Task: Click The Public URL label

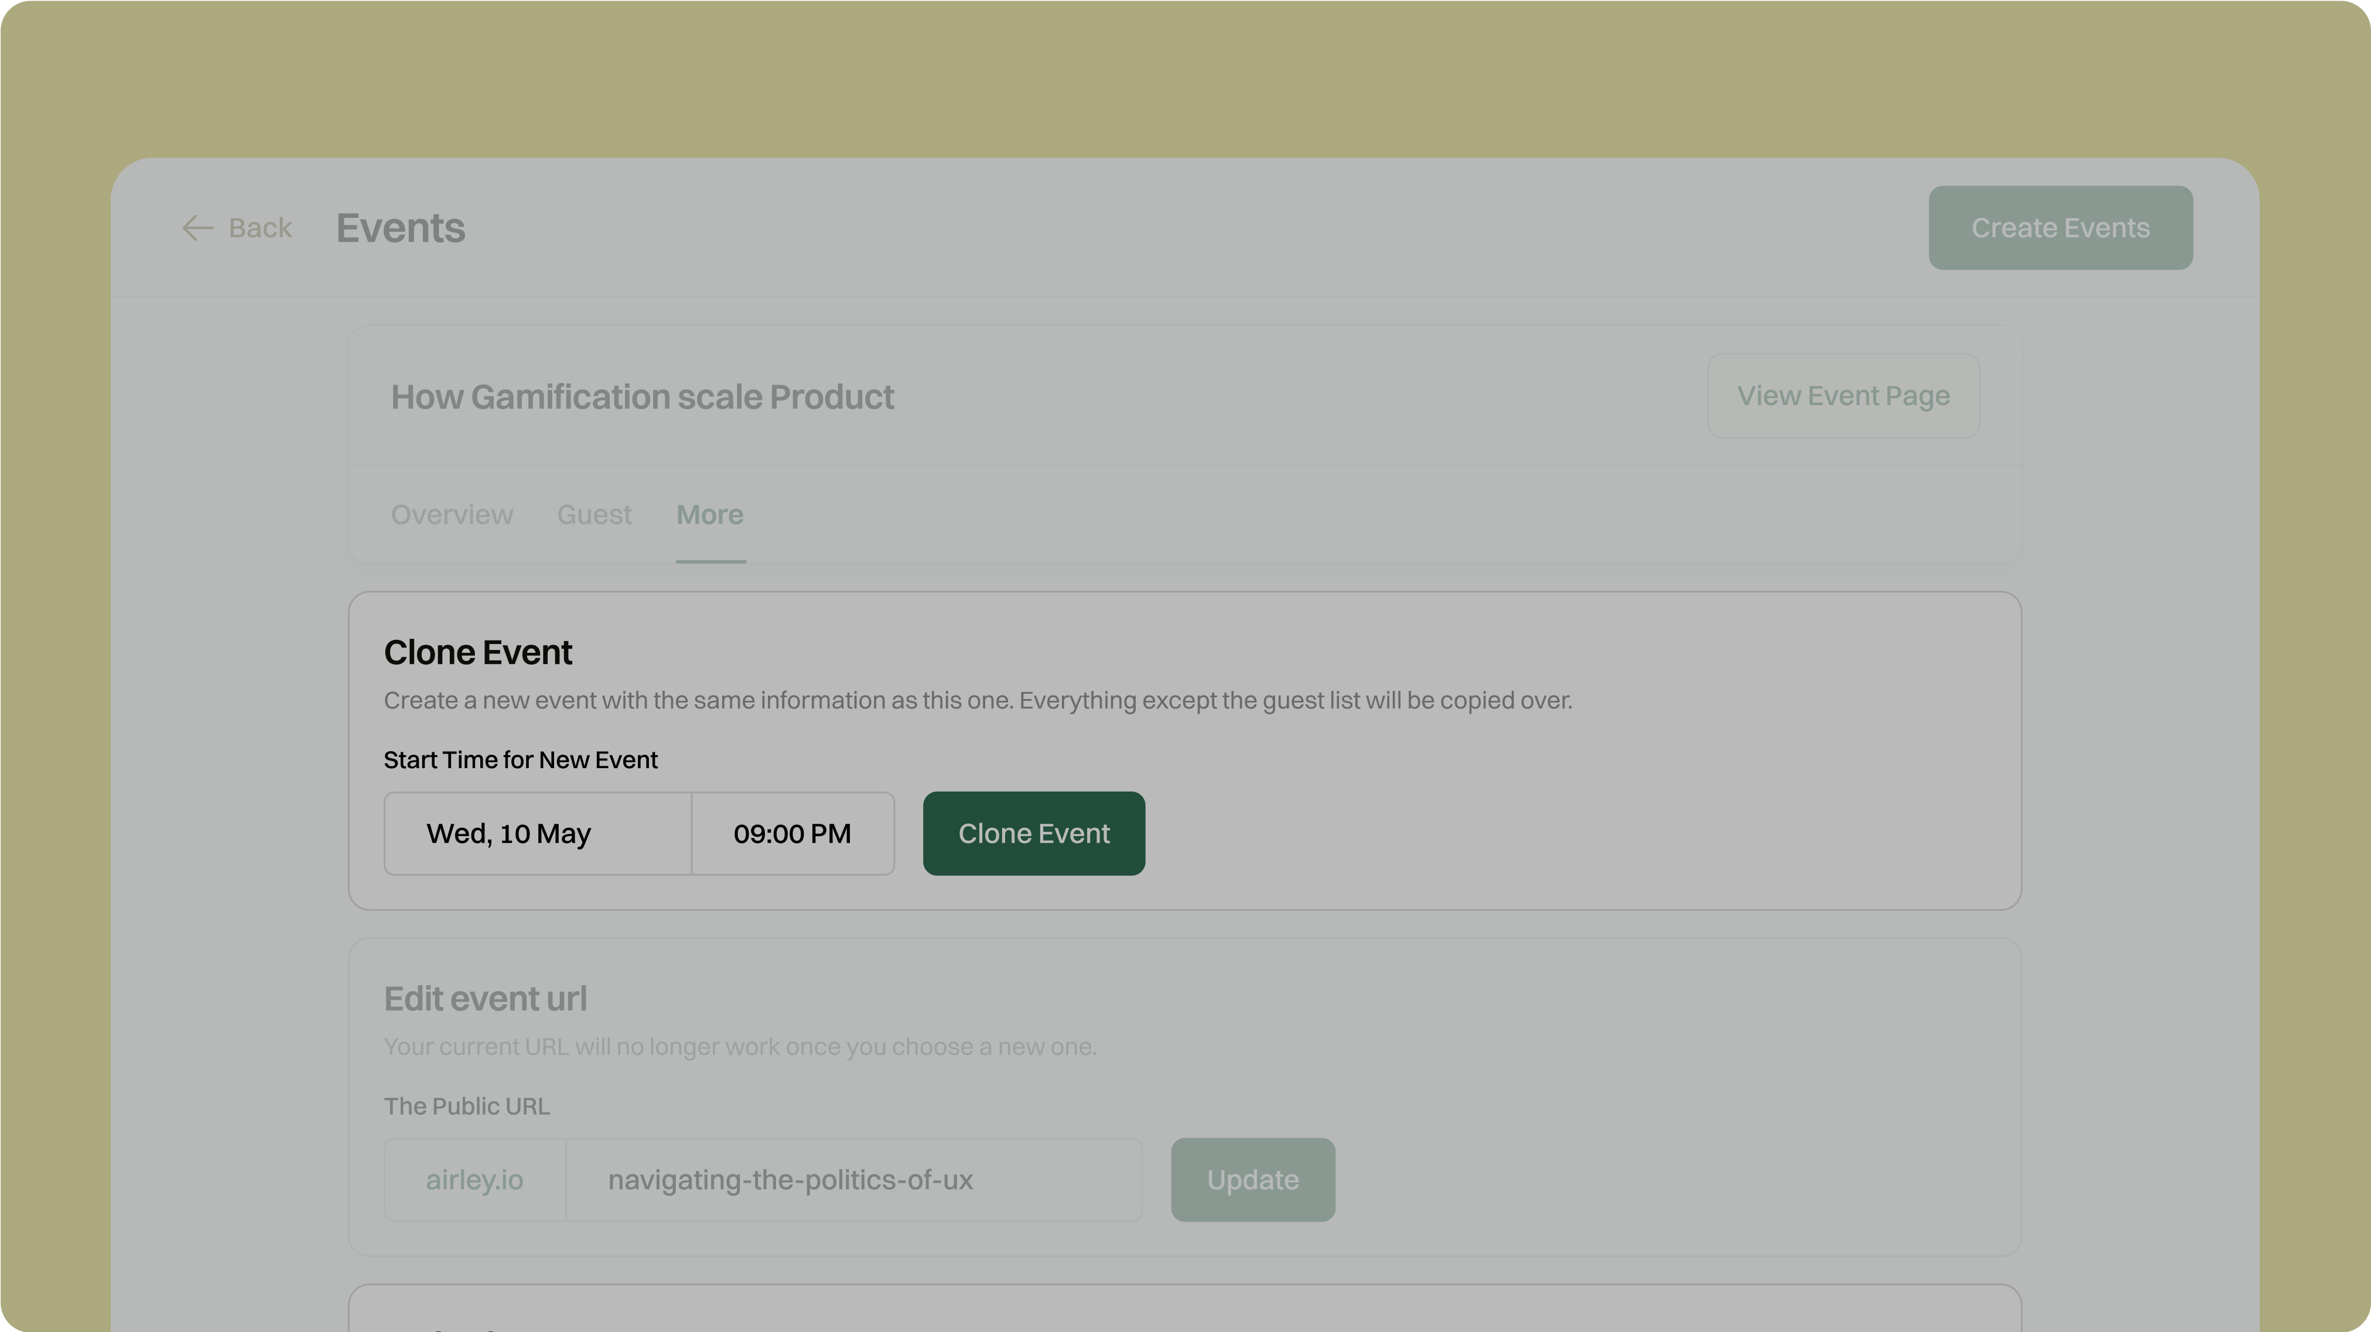Action: pyautogui.click(x=467, y=1106)
